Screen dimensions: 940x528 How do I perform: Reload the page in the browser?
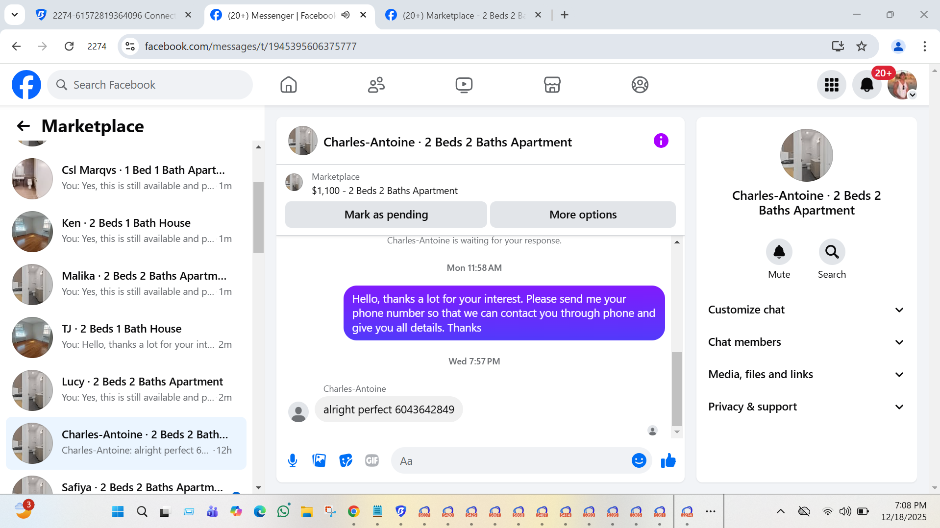[x=69, y=46]
